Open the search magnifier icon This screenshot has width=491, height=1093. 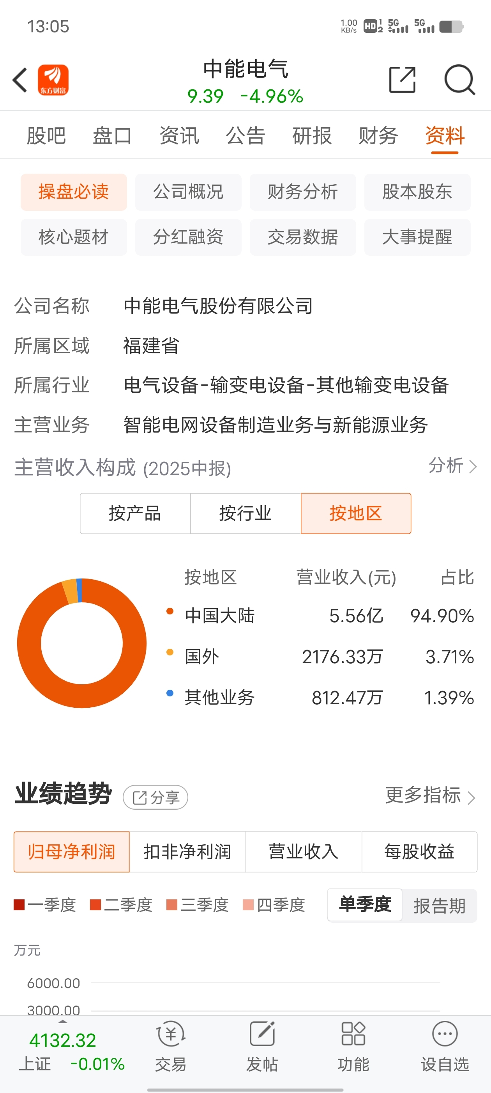(x=460, y=79)
